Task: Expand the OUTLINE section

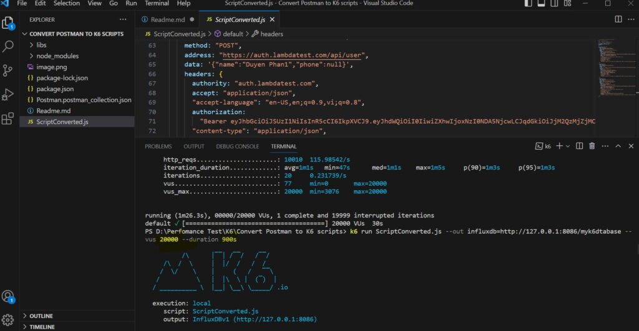Action: click(x=41, y=316)
